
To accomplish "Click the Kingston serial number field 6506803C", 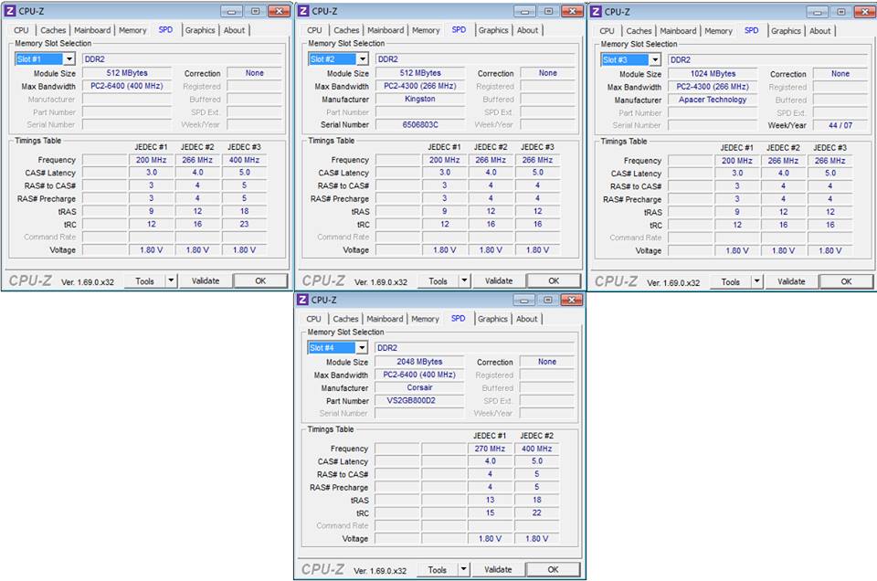I will 419,124.
